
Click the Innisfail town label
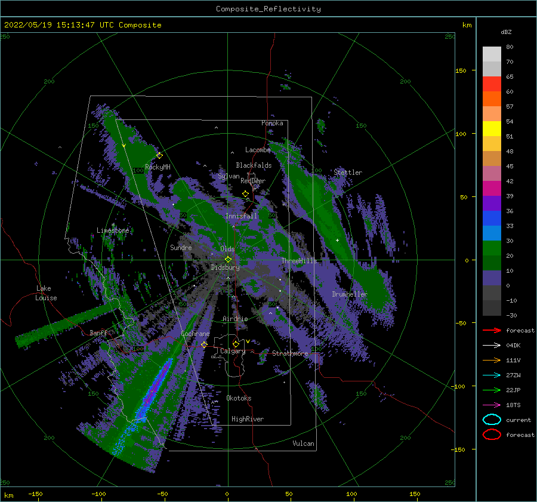tap(241, 216)
